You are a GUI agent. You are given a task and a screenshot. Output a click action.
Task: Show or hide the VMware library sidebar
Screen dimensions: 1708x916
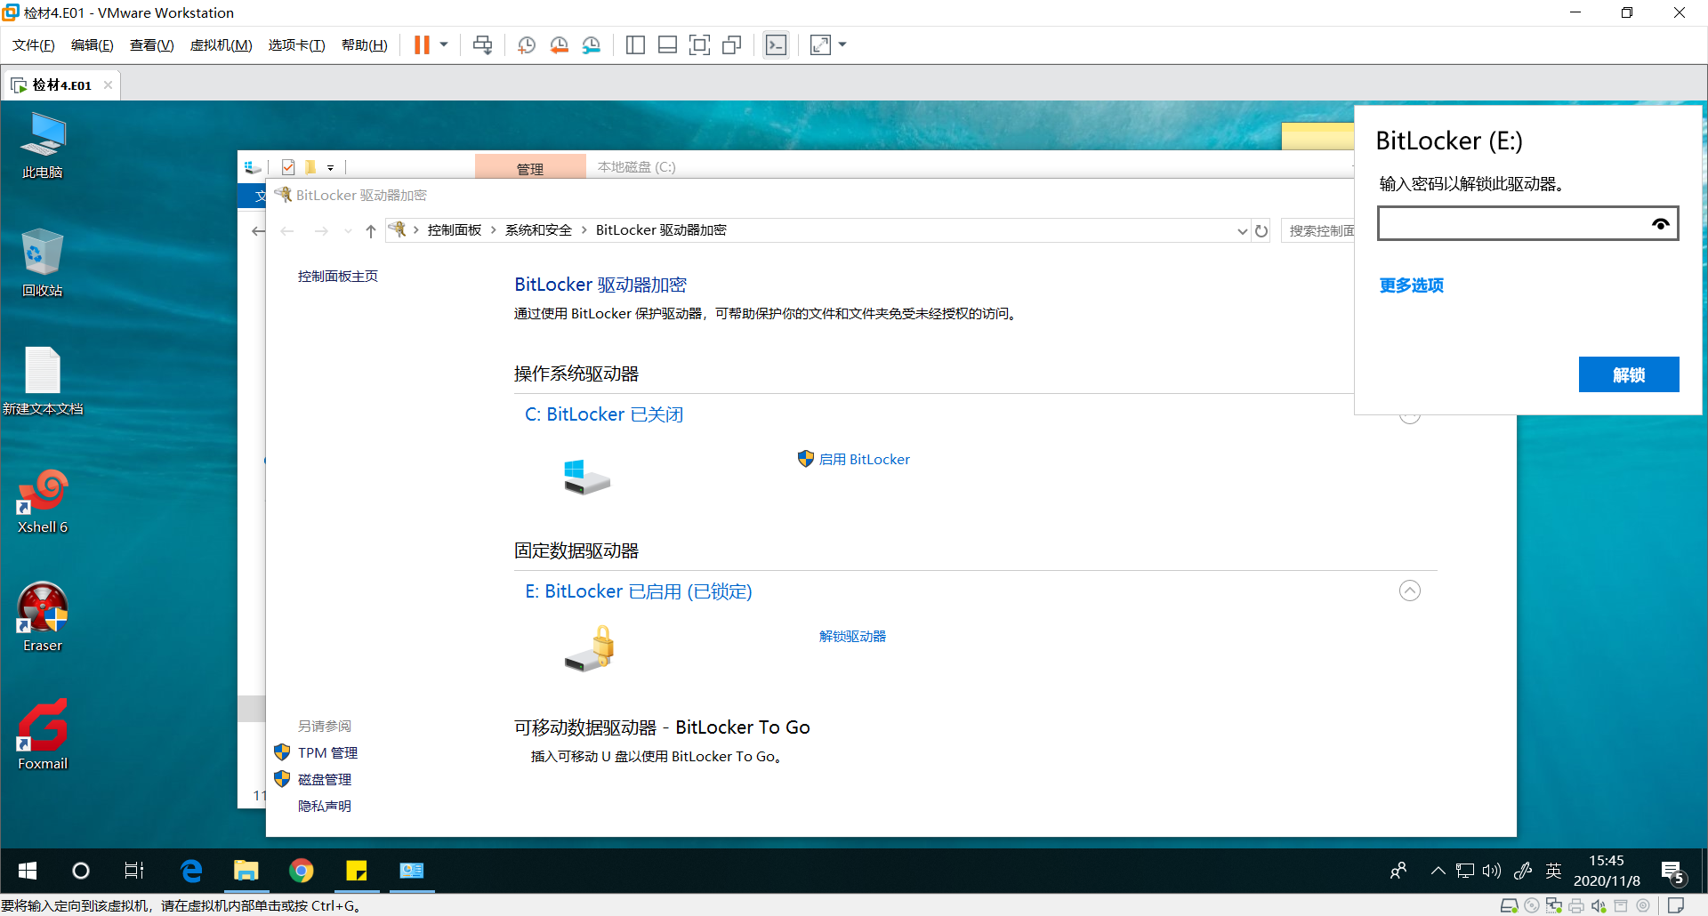tap(635, 45)
